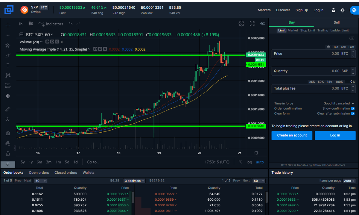
Task: Toggle log scale mode
Action: tap(249, 162)
